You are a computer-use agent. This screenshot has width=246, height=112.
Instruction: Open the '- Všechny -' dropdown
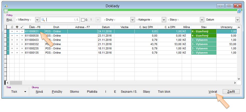click(x=37, y=20)
